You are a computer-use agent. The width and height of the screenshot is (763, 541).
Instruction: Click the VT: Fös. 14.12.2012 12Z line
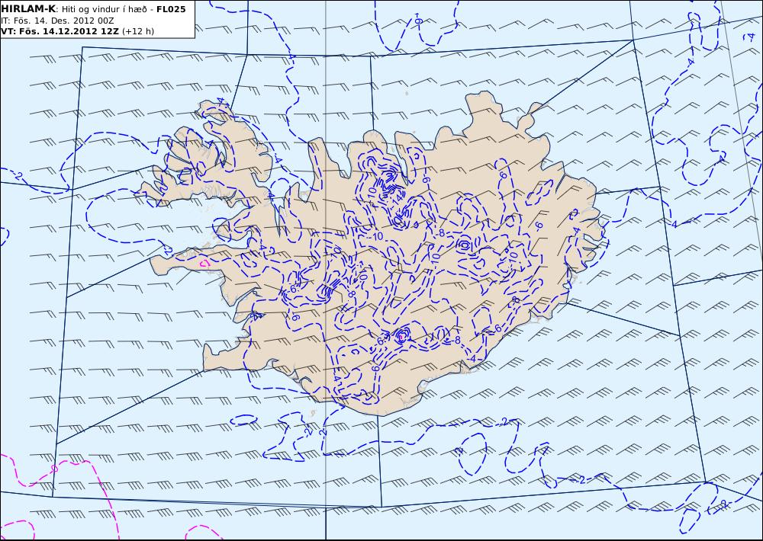tap(60, 31)
